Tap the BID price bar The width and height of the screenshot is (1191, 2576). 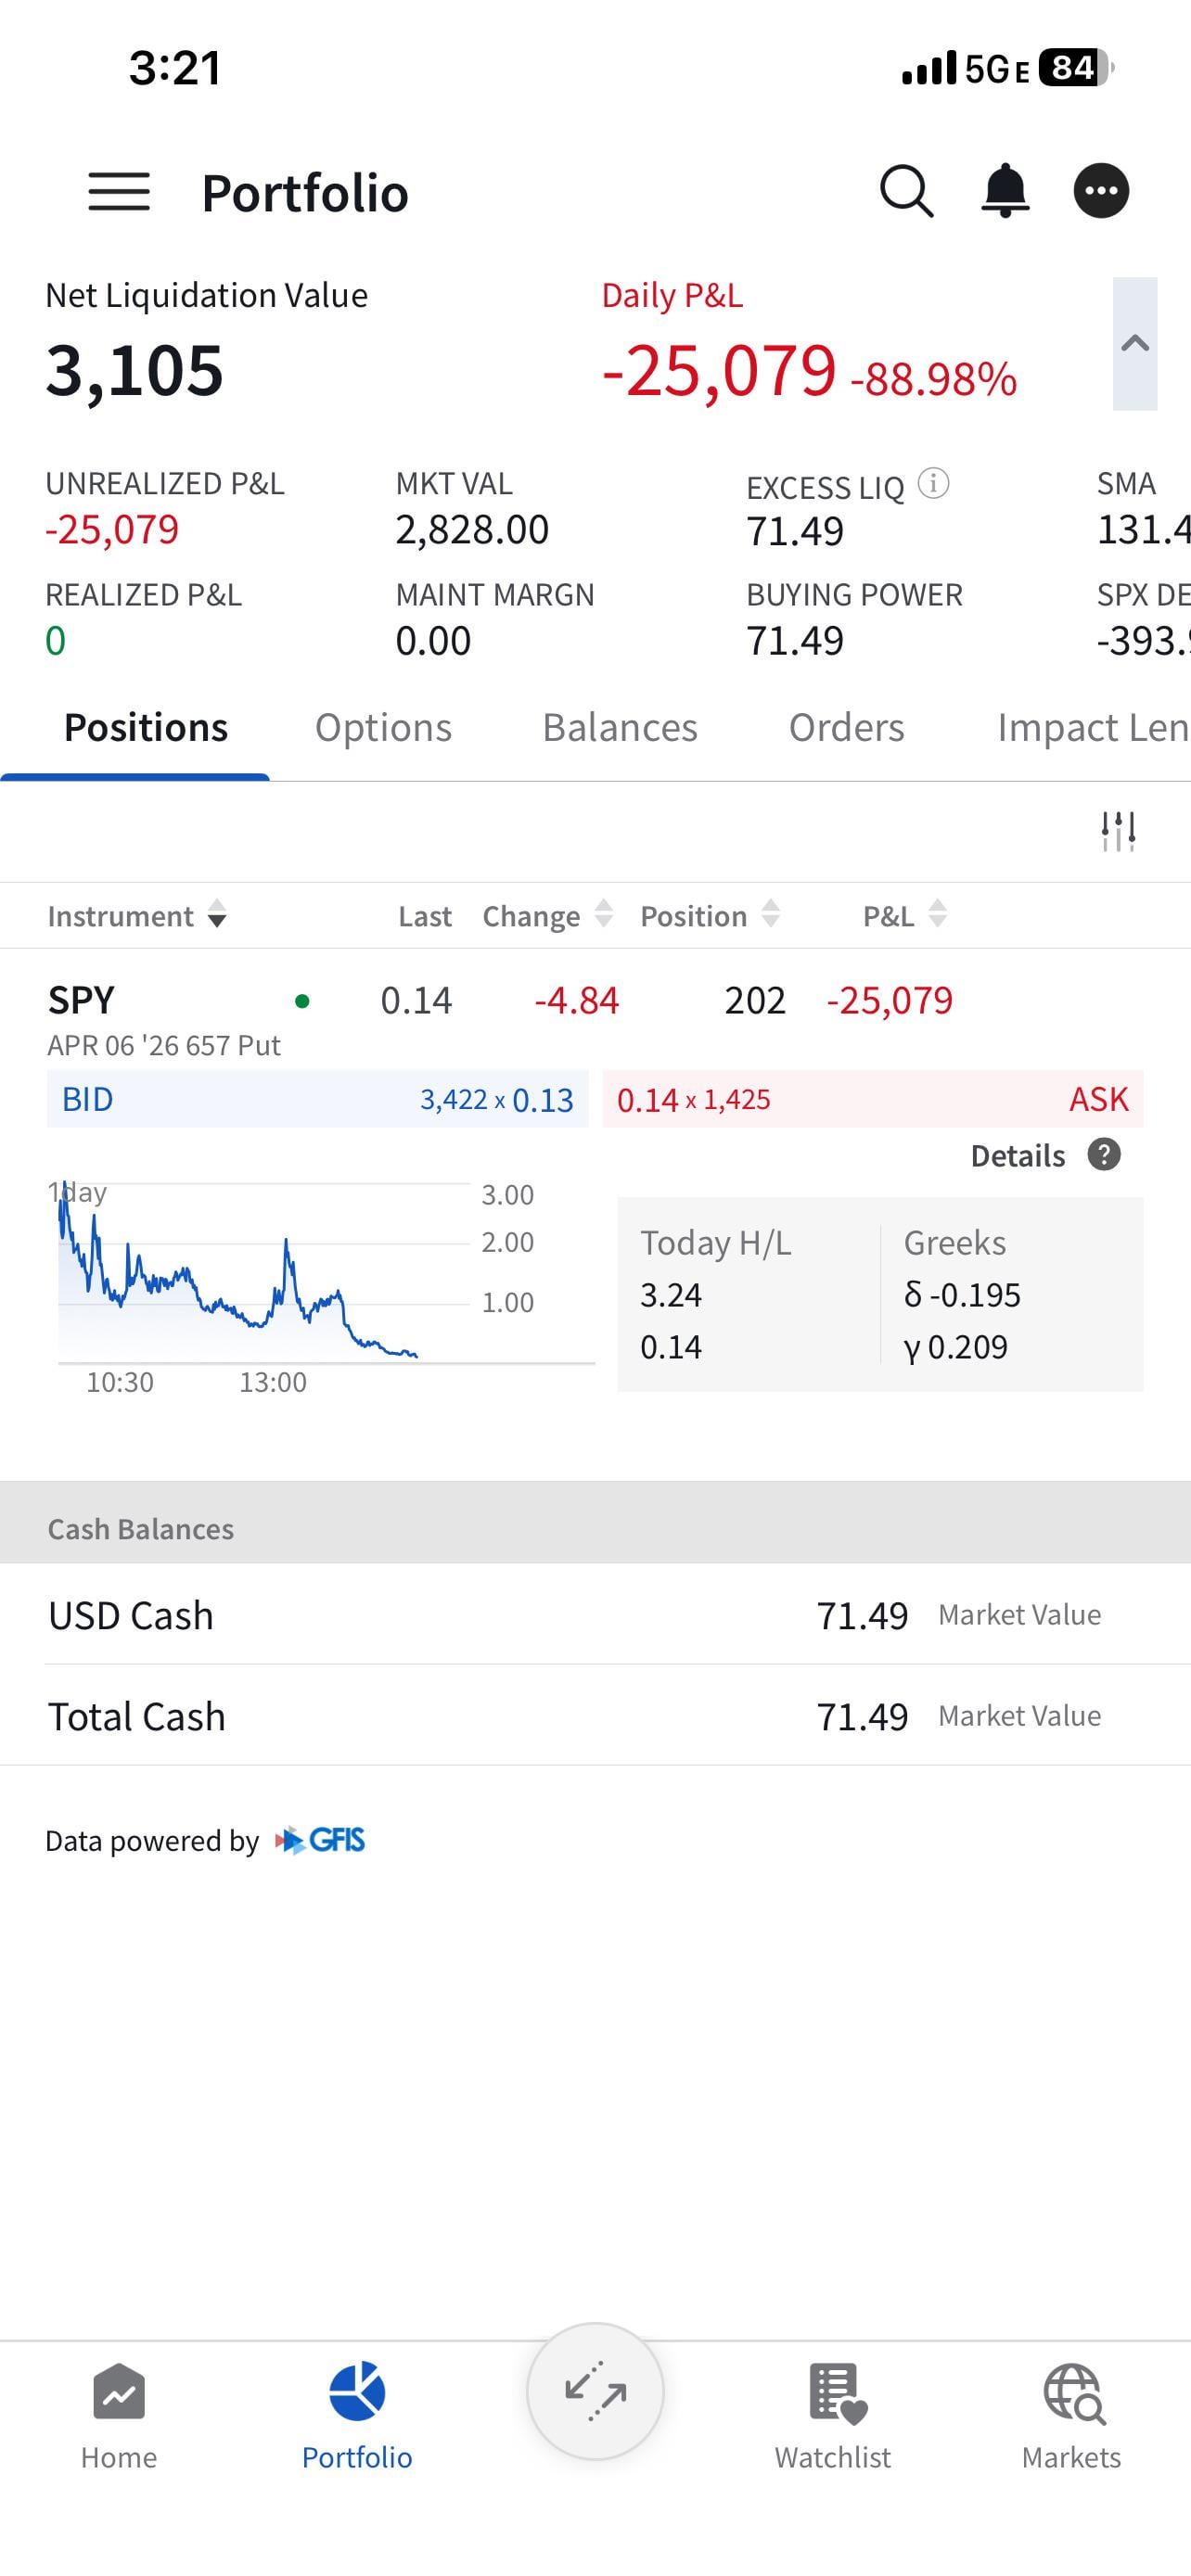(317, 1099)
